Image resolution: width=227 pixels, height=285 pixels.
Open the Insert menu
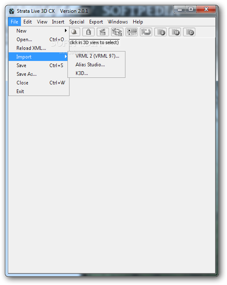pyautogui.click(x=58, y=22)
